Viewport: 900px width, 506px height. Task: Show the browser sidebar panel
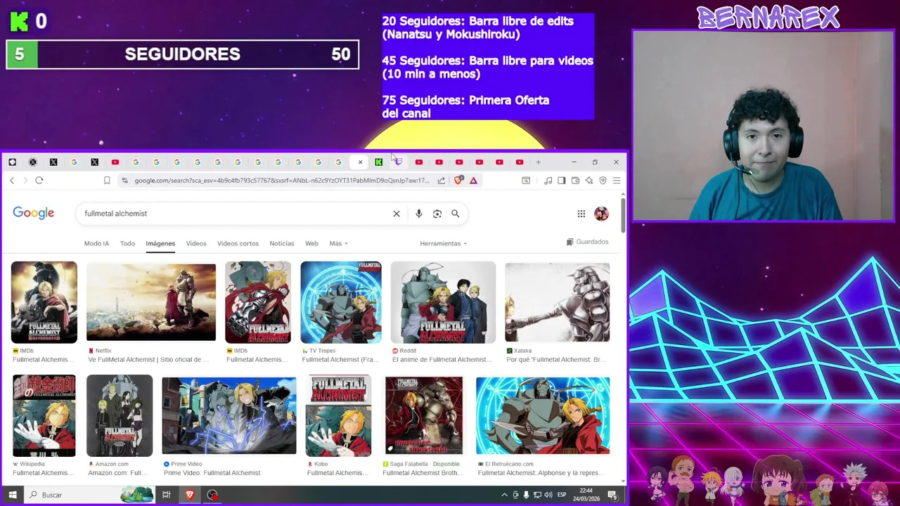click(x=561, y=181)
